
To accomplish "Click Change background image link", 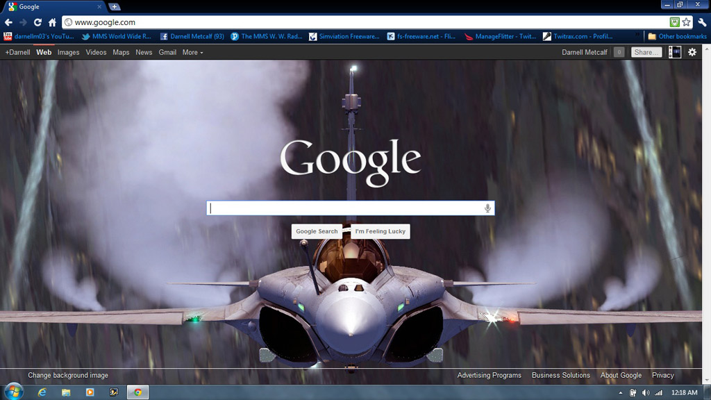I will 68,375.
